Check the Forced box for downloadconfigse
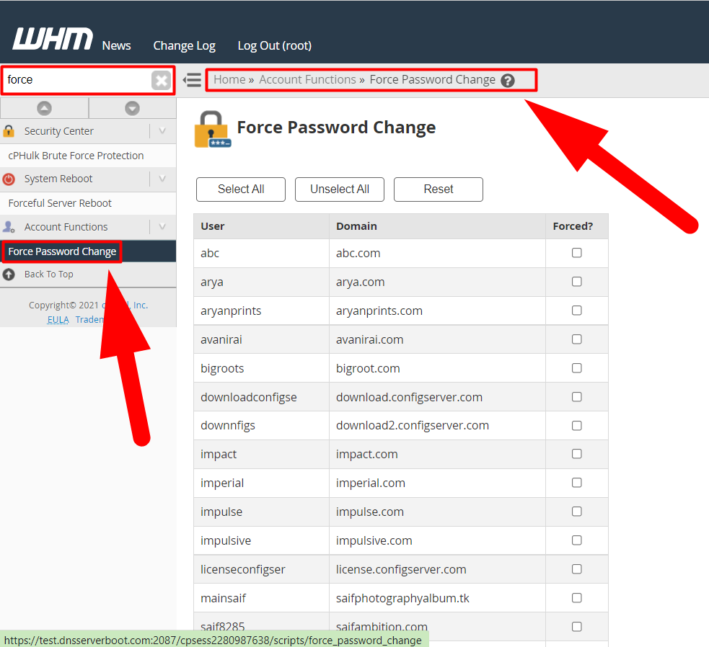The height and width of the screenshot is (647, 709). click(576, 397)
